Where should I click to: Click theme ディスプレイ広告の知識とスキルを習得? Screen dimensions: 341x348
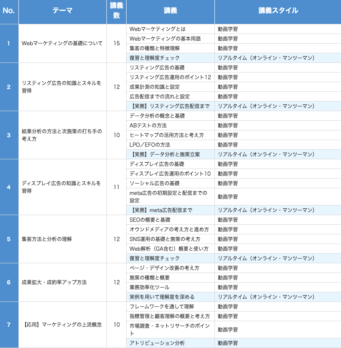62,187
